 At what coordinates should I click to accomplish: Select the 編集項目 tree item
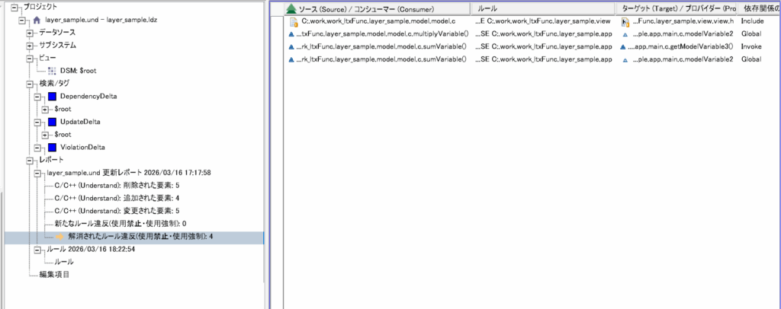(x=54, y=275)
